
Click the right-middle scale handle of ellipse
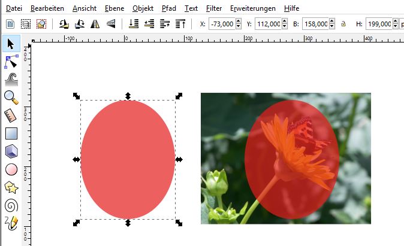[179, 160]
